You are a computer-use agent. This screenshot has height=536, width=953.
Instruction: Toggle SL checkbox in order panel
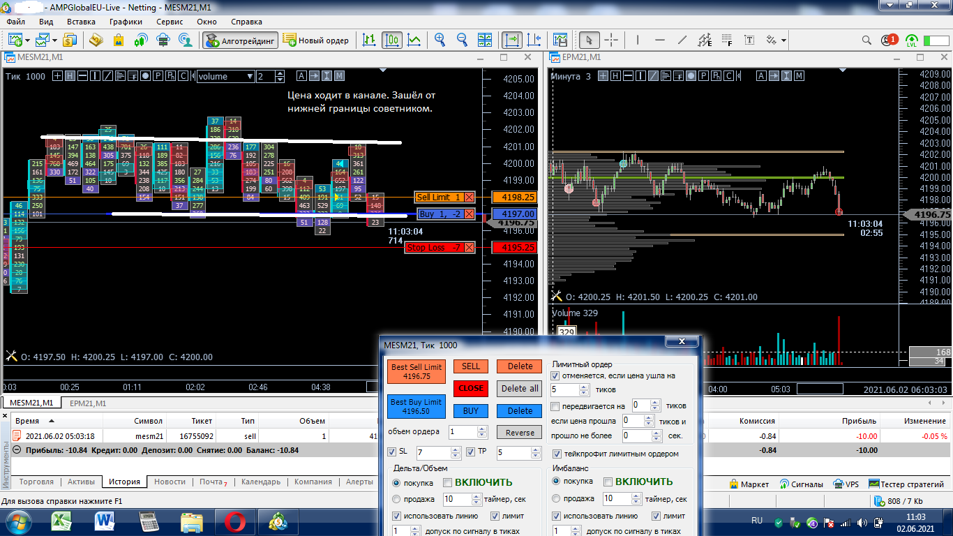[391, 452]
